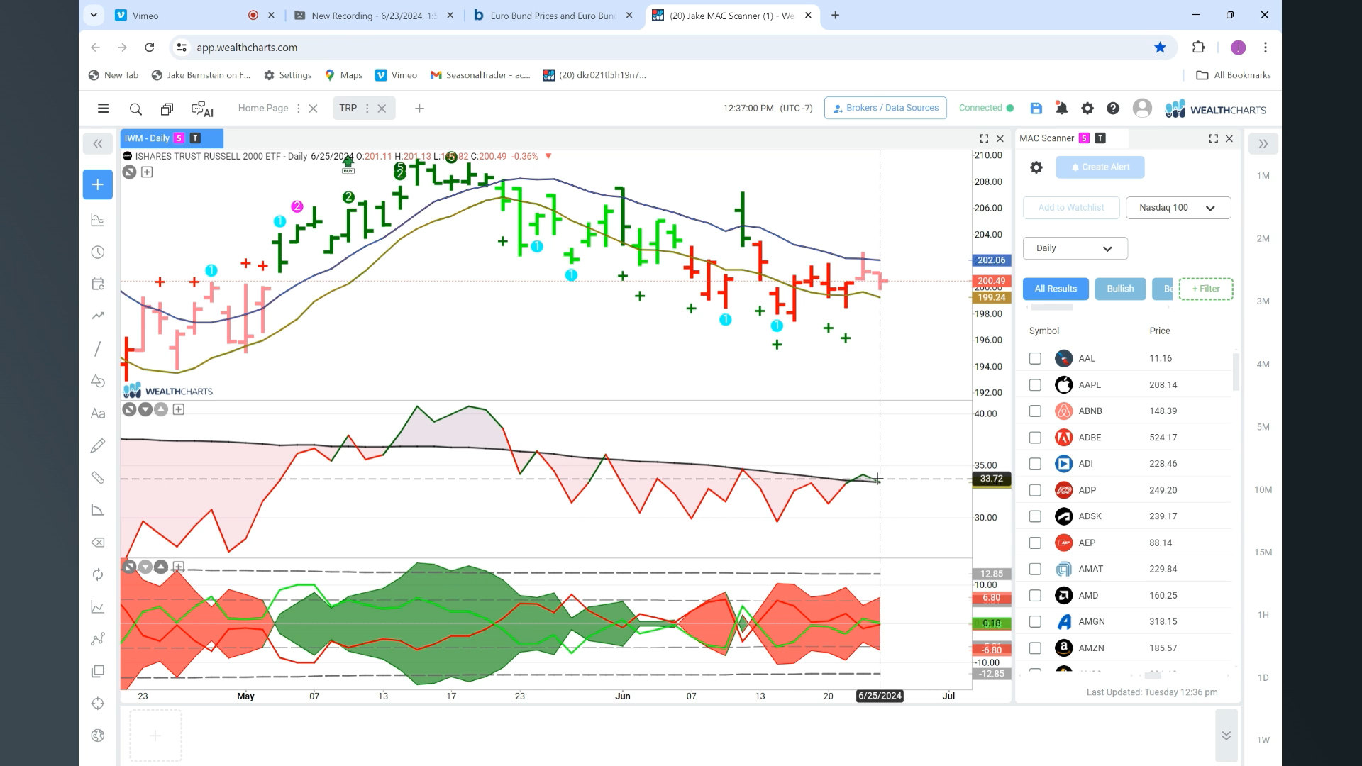Select the line drawing tool
The width and height of the screenshot is (1362, 766).
(98, 349)
